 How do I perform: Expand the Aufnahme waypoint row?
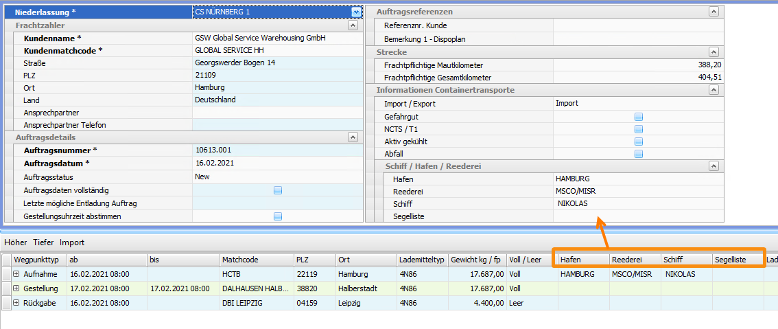(16, 274)
